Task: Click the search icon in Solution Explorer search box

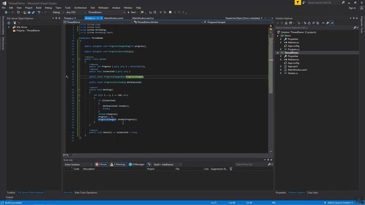Action: 355,28
